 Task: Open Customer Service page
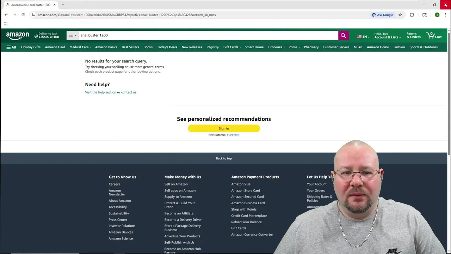pos(336,47)
